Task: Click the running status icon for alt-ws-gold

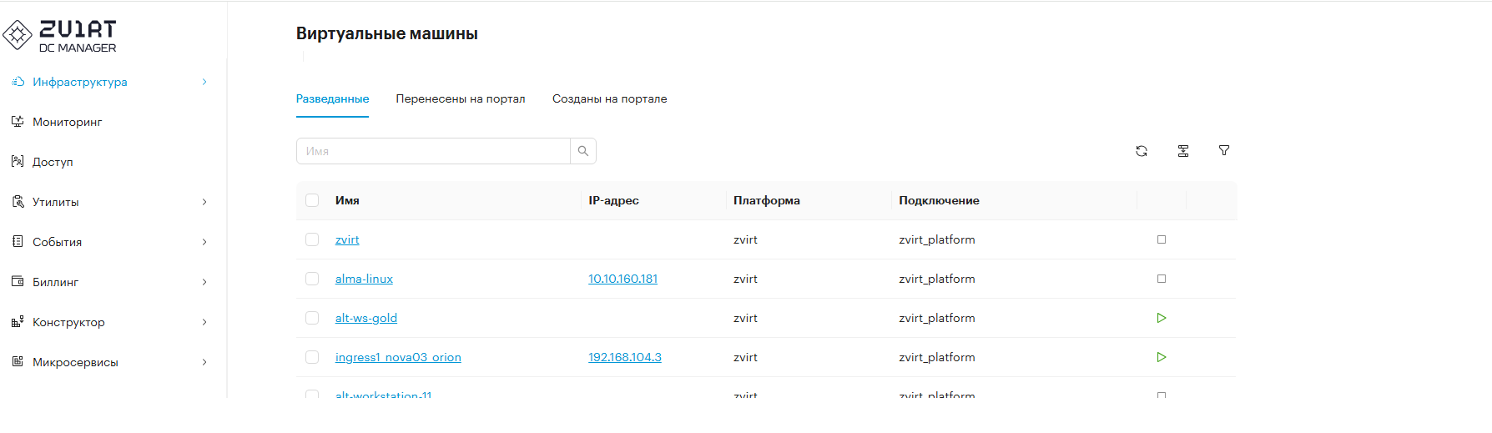Action: point(1161,318)
